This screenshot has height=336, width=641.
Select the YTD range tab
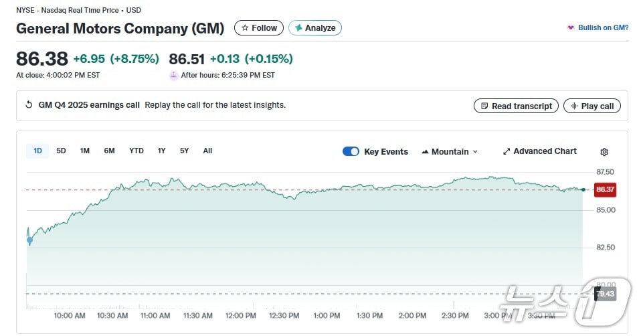click(136, 151)
